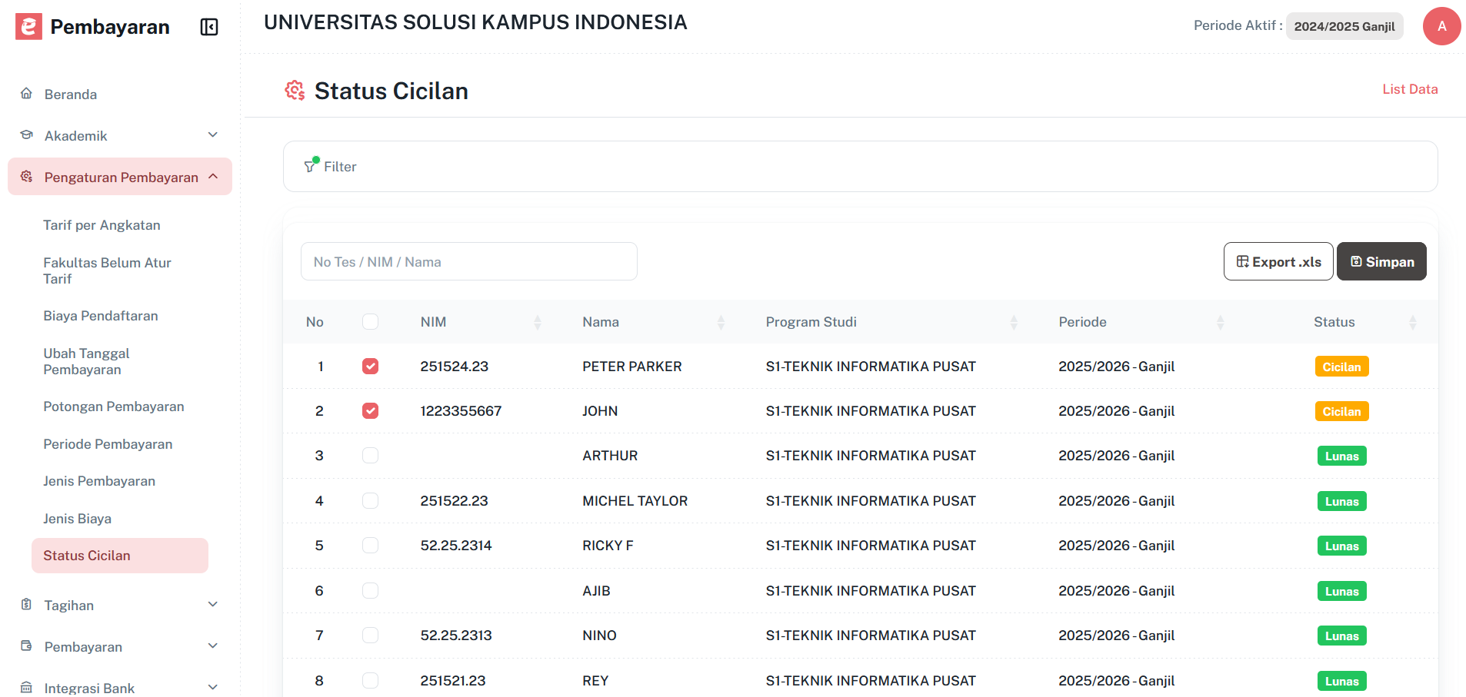Expand the Pembayaran section
The height and width of the screenshot is (697, 1466).
(213, 646)
